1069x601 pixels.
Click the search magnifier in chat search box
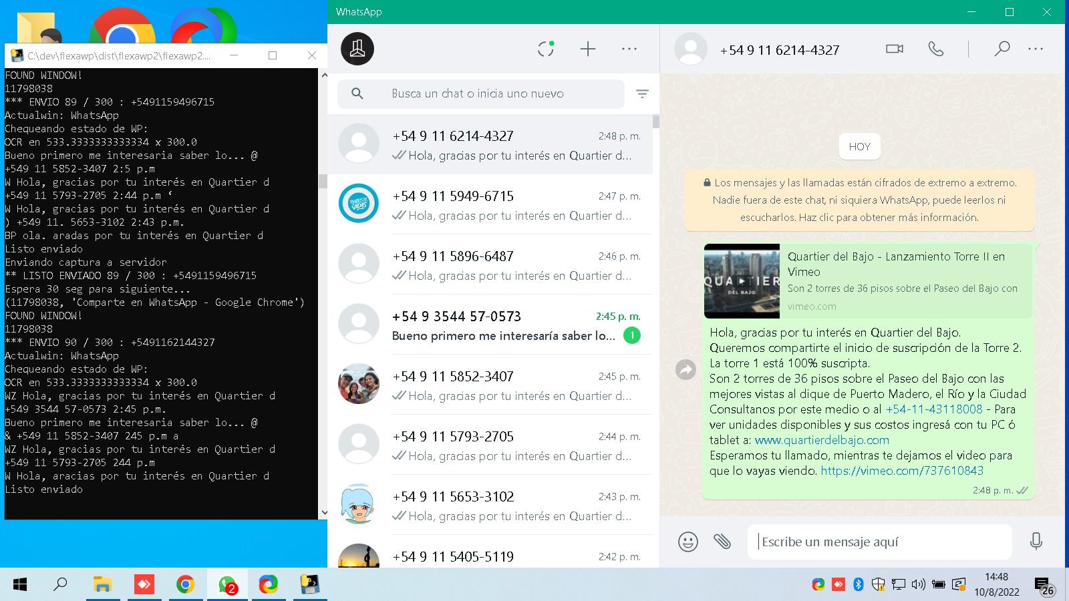(x=357, y=93)
